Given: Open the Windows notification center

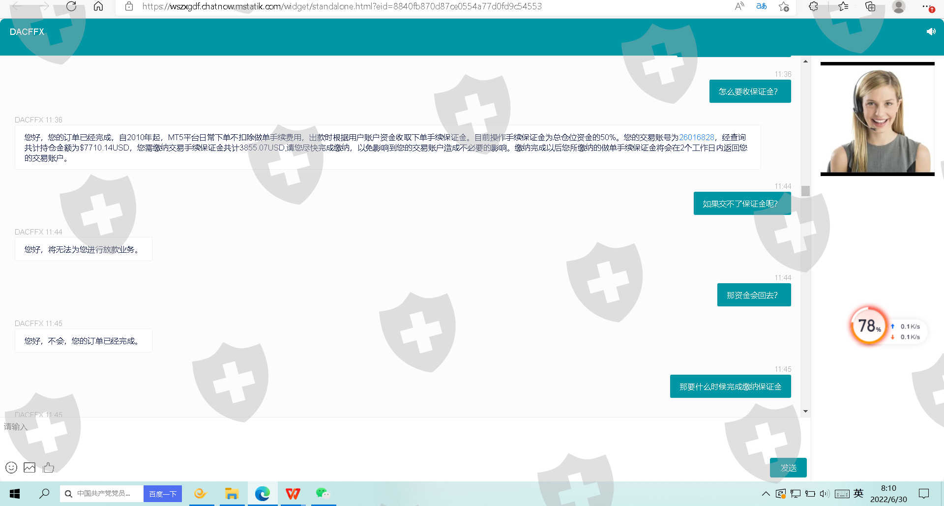Looking at the screenshot, I should point(924,494).
